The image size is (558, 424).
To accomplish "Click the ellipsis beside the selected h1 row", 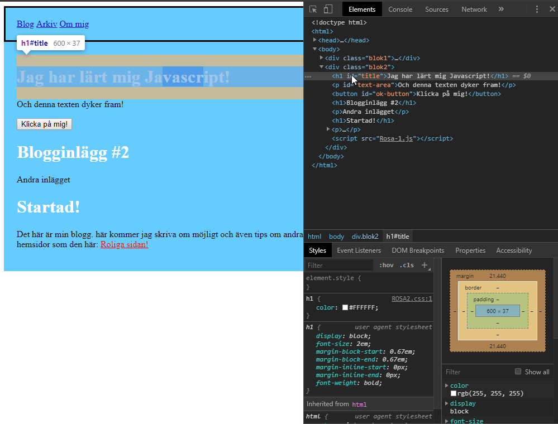I will point(308,76).
